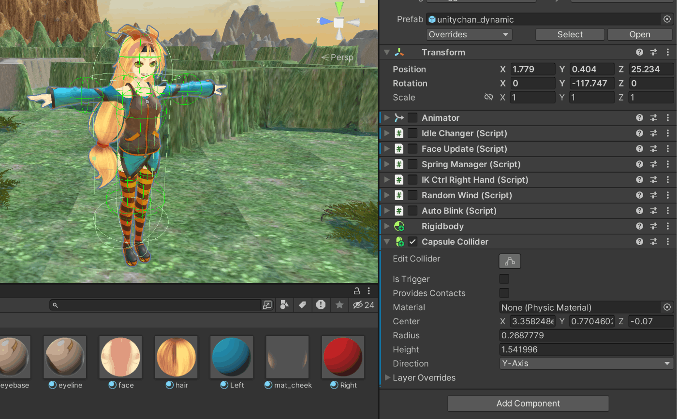Enable the Auto Blink script checkbox

click(x=412, y=210)
